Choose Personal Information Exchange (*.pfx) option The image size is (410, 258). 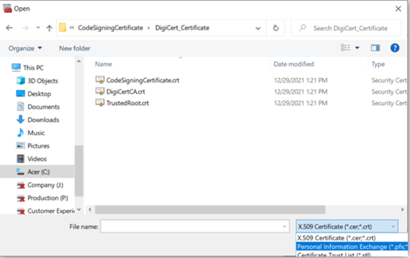point(352,247)
